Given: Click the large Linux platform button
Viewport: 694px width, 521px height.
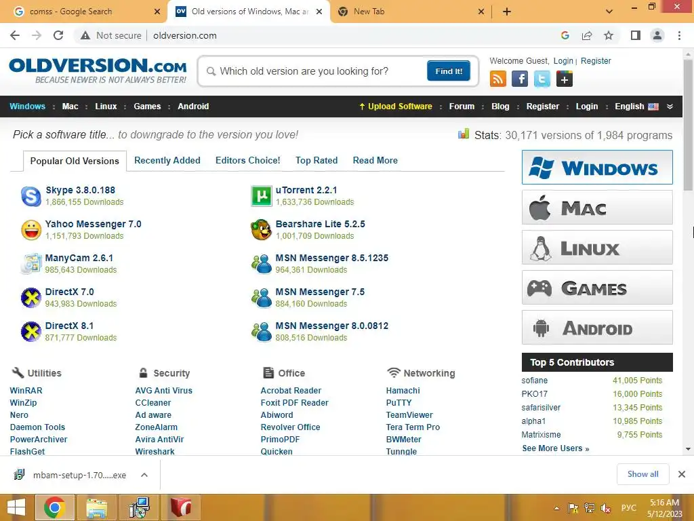Looking at the screenshot, I should tap(597, 247).
